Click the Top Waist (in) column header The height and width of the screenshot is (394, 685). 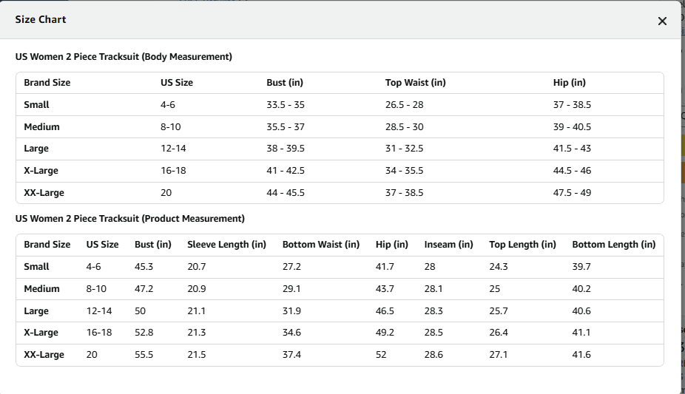416,83
